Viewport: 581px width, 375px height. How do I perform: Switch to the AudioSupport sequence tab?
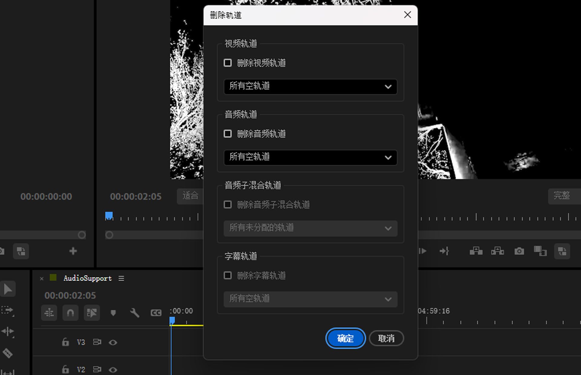click(87, 279)
